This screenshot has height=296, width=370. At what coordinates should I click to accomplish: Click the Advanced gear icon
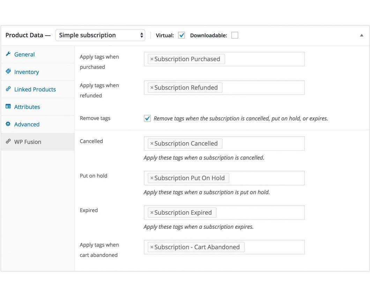coord(8,124)
